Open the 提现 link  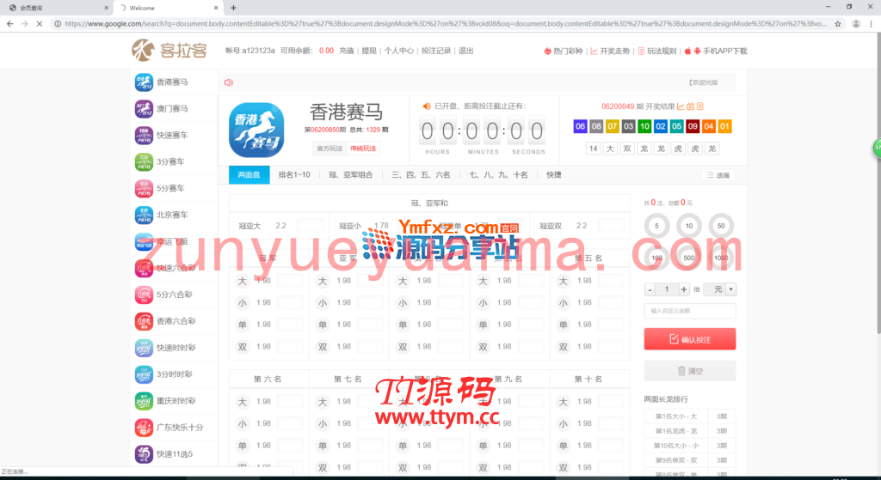click(x=369, y=51)
